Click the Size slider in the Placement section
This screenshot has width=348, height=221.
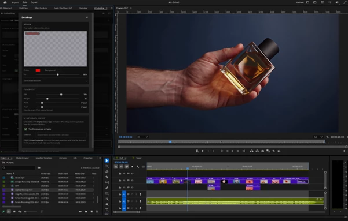pos(58,95)
